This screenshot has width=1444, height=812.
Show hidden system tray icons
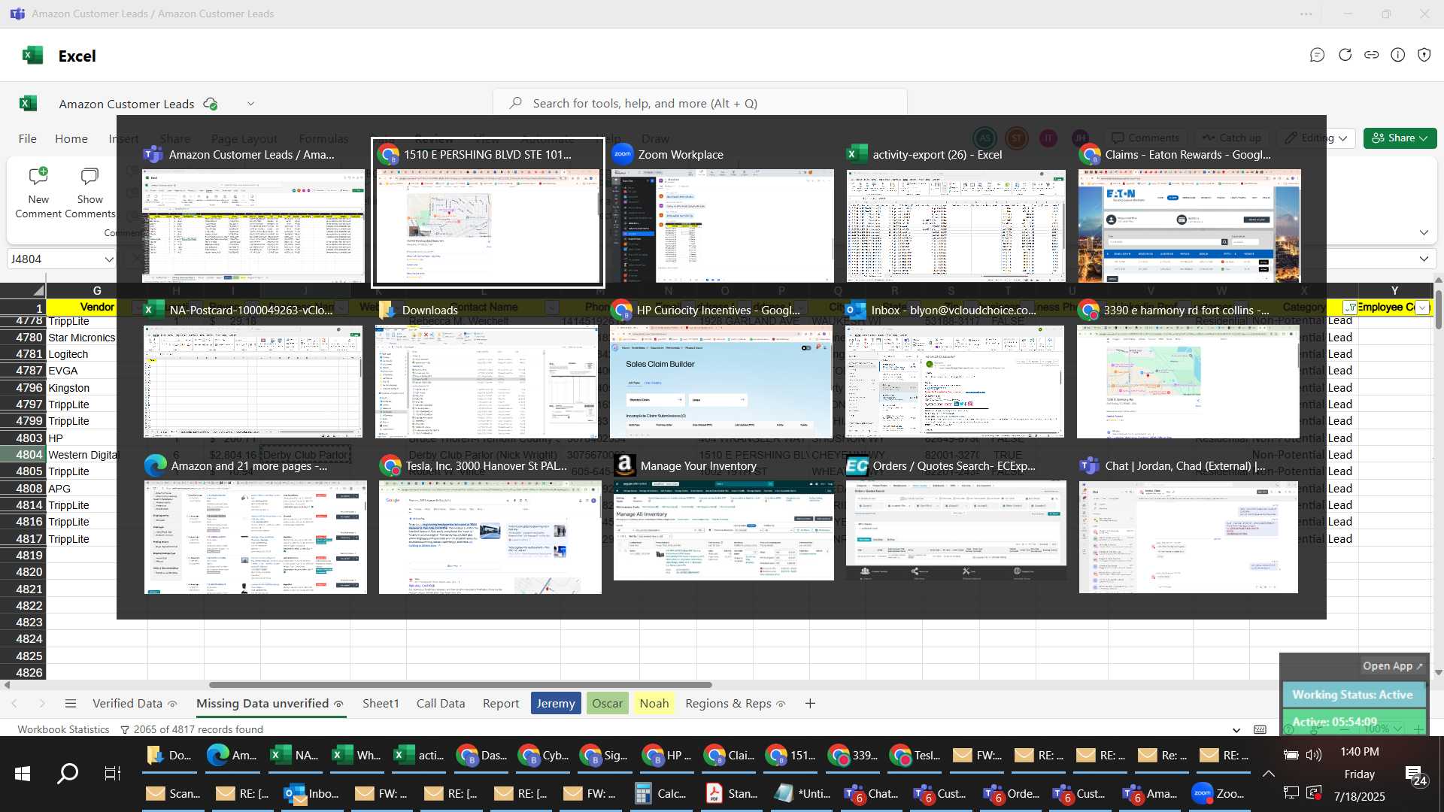(x=1268, y=774)
